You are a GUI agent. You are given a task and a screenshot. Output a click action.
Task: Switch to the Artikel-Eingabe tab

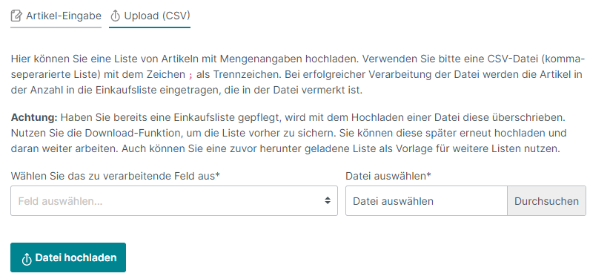[x=56, y=16]
